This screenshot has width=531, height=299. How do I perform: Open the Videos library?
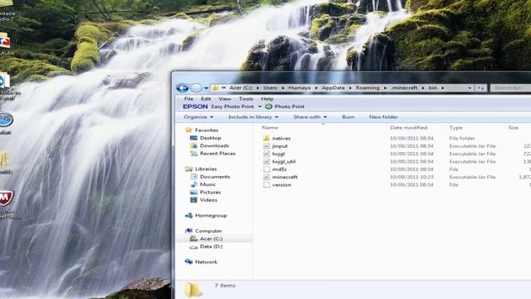pyautogui.click(x=208, y=200)
